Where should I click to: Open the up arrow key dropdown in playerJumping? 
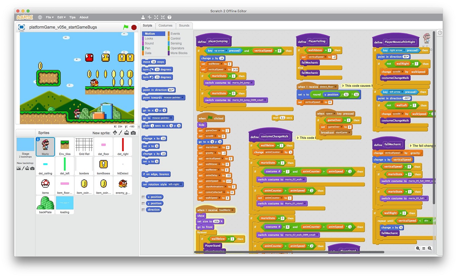click(x=227, y=51)
